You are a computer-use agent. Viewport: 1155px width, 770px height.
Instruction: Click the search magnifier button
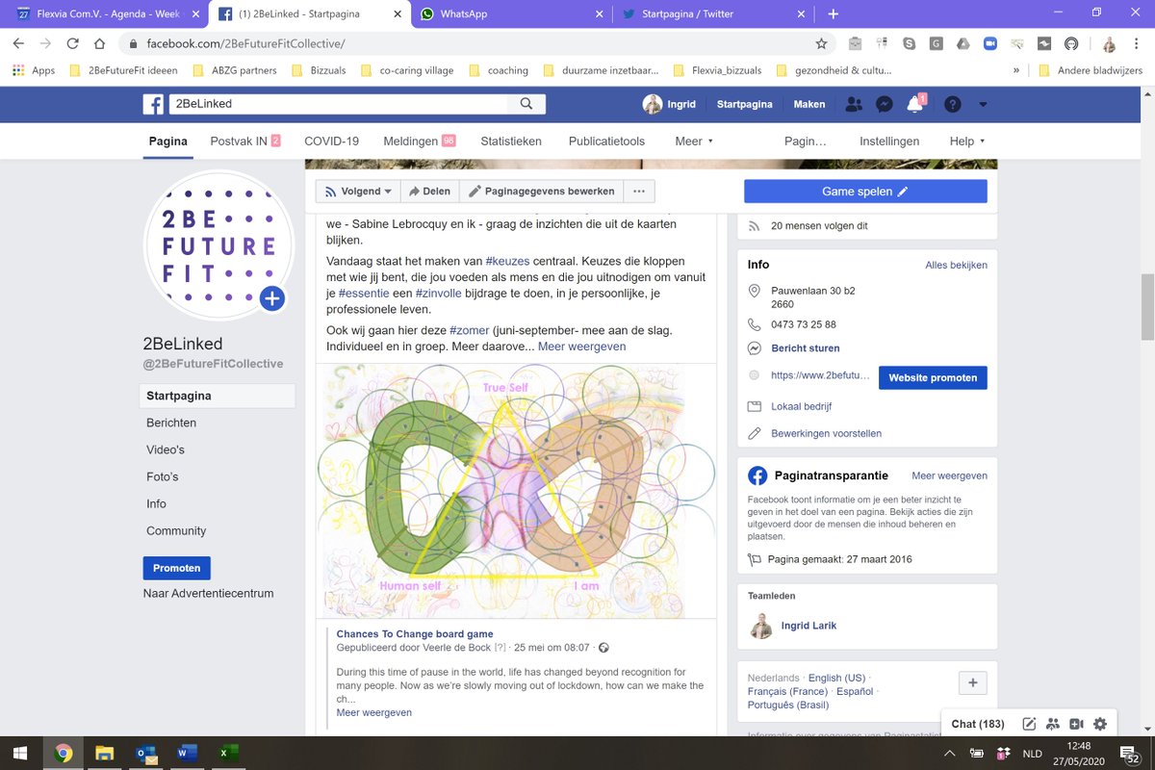526,104
